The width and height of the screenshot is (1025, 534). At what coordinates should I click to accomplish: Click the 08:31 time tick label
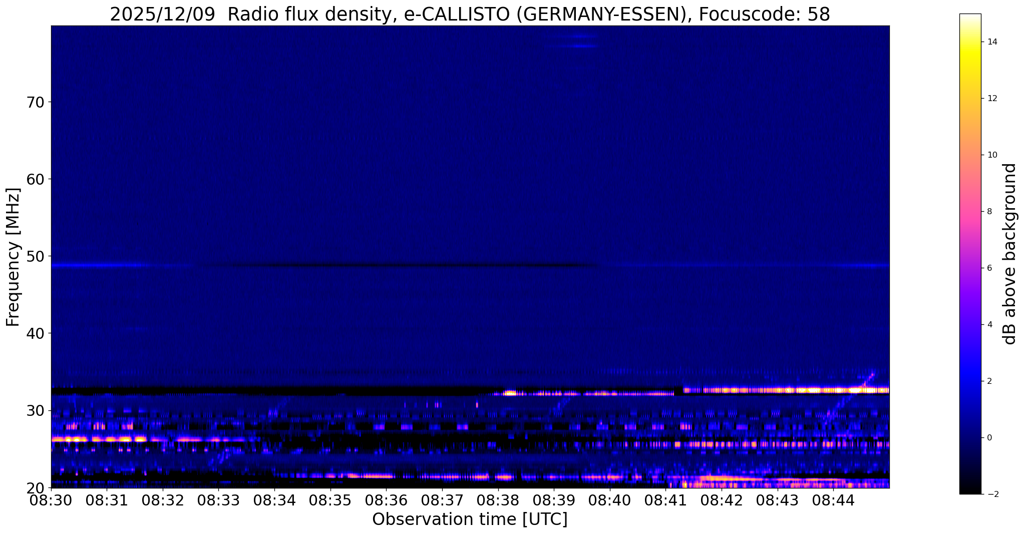coord(107,500)
